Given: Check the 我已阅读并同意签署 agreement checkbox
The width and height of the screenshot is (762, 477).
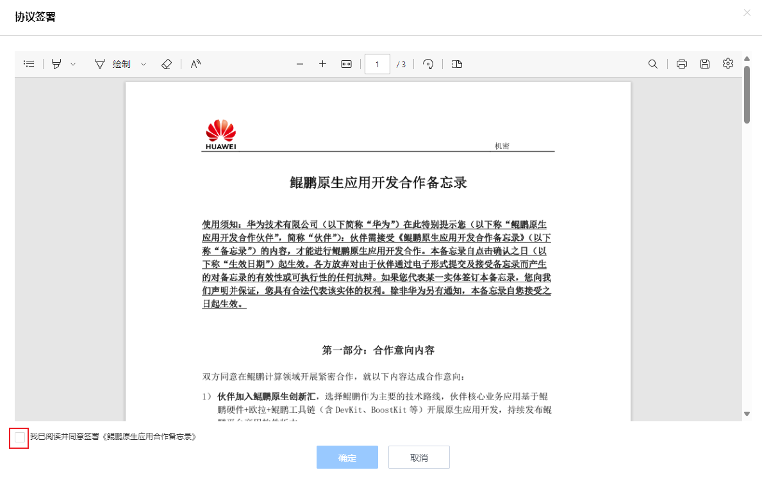Looking at the screenshot, I should coord(20,437).
